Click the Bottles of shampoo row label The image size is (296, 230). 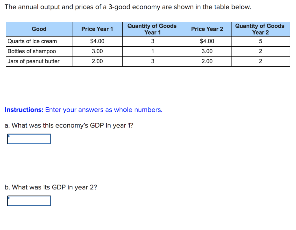click(32, 51)
